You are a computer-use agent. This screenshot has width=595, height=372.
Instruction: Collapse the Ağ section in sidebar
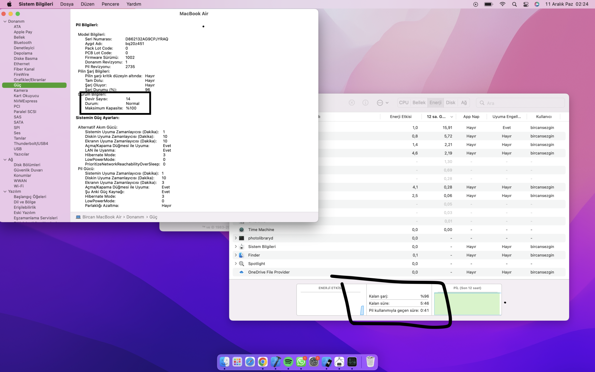tap(5, 159)
